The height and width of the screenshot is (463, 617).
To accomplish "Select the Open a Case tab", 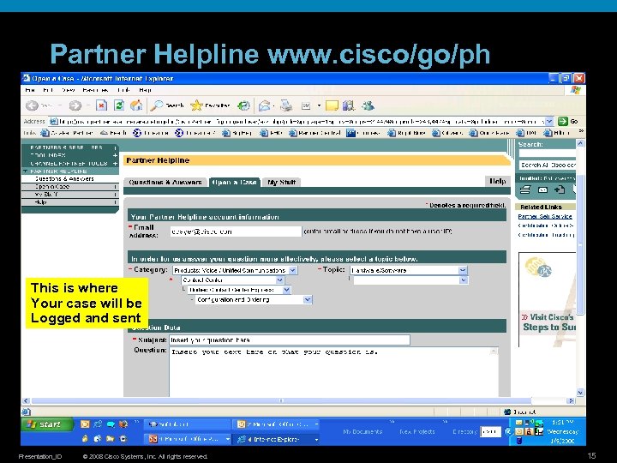I will [x=234, y=183].
